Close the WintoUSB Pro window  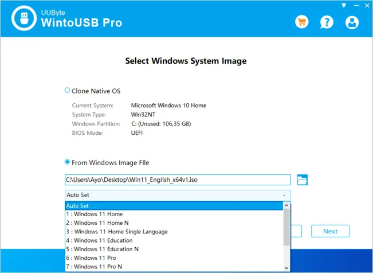pyautogui.click(x=367, y=6)
